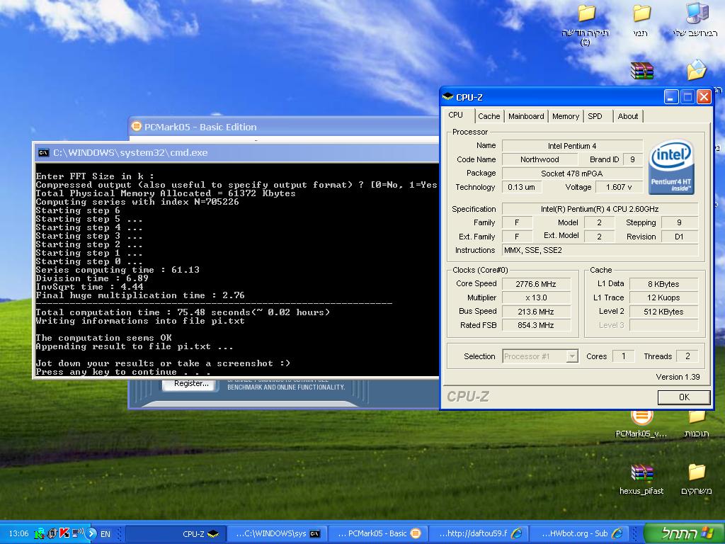Image resolution: width=725 pixels, height=544 pixels.
Task: Open the WinRAR archive icon above CPU-Z window
Action: tap(641, 71)
